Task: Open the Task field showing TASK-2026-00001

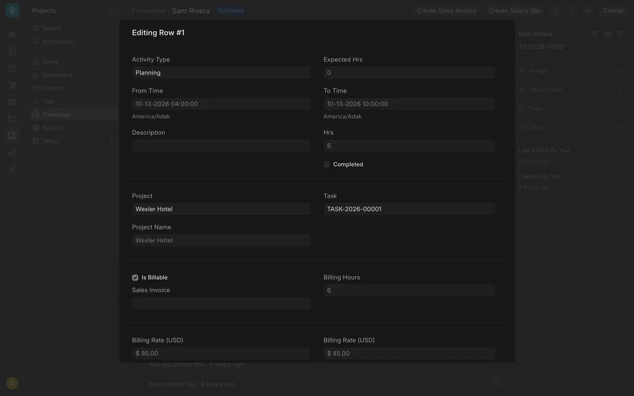Action: coord(409,209)
